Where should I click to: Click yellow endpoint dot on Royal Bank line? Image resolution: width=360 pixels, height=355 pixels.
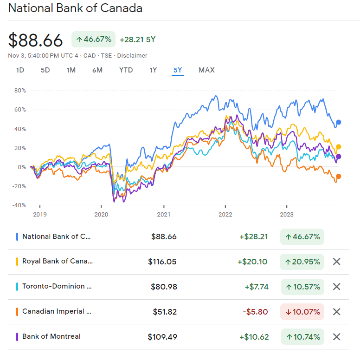click(x=339, y=147)
